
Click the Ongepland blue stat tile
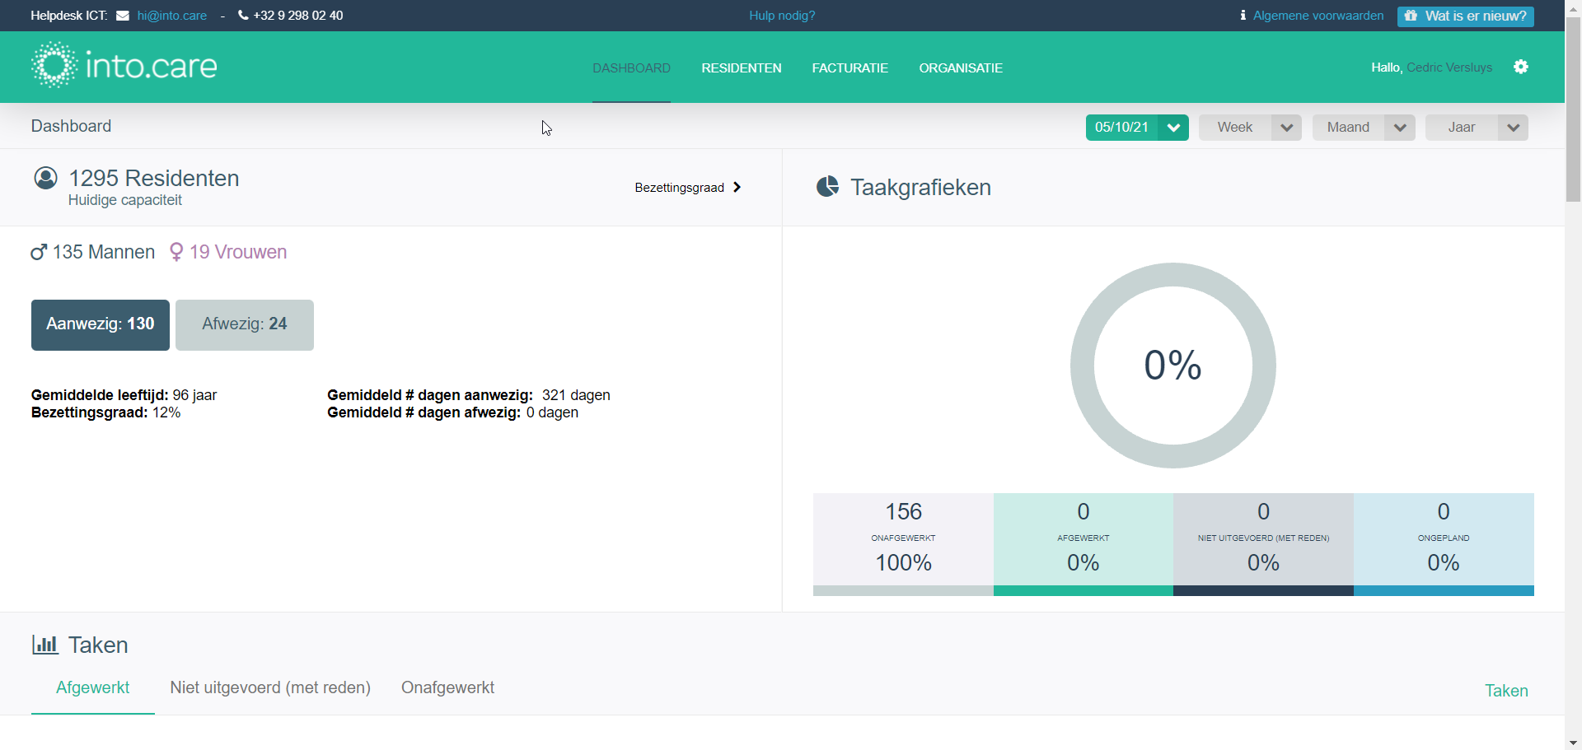pyautogui.click(x=1444, y=544)
